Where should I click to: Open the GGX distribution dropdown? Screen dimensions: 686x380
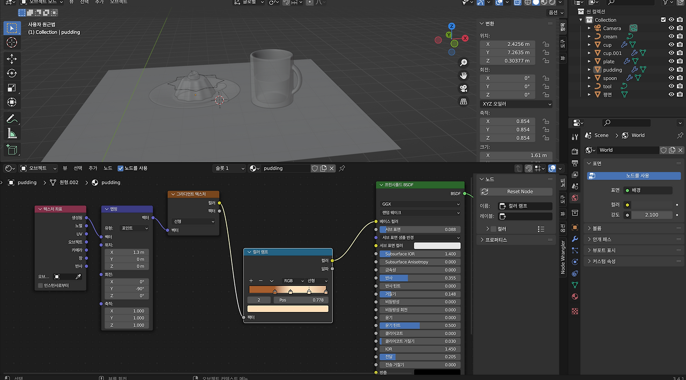421,204
